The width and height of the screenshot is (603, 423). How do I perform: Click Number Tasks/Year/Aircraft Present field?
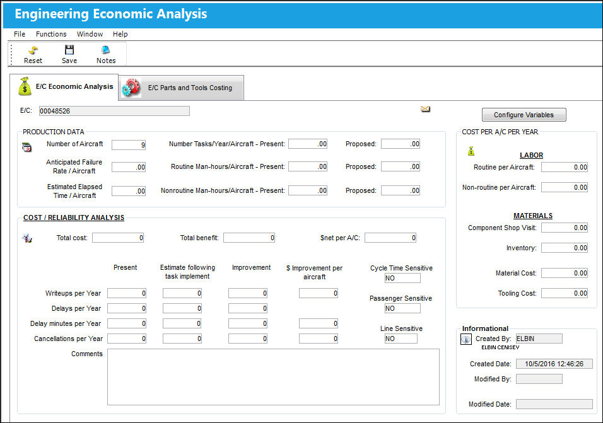(x=308, y=144)
